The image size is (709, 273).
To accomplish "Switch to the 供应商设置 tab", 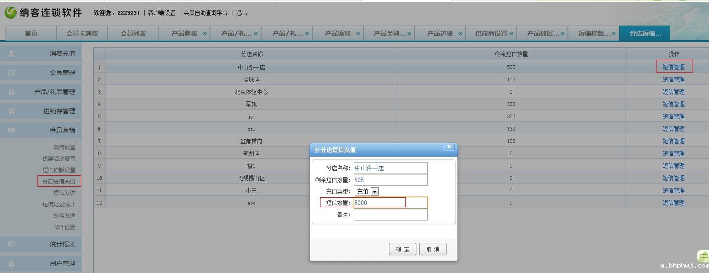I will tap(491, 33).
